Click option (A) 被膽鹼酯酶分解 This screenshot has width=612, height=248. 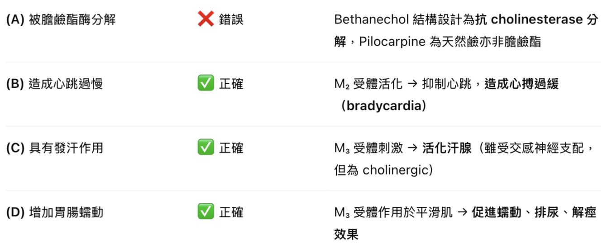point(61,20)
